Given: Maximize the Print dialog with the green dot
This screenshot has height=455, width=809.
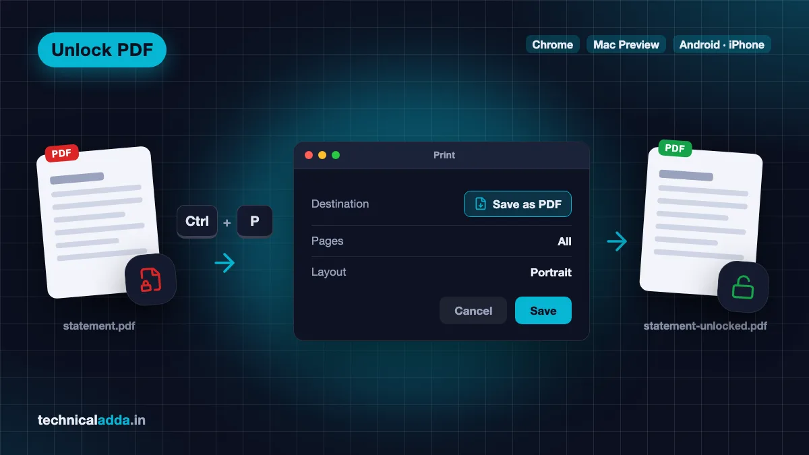Looking at the screenshot, I should tap(336, 155).
